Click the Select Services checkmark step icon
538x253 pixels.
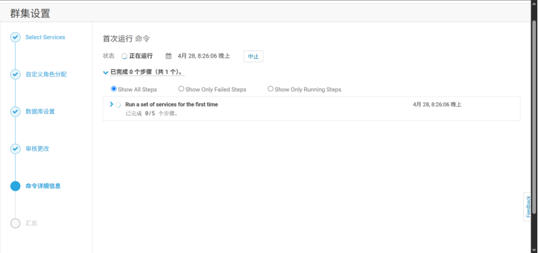pyautogui.click(x=16, y=38)
